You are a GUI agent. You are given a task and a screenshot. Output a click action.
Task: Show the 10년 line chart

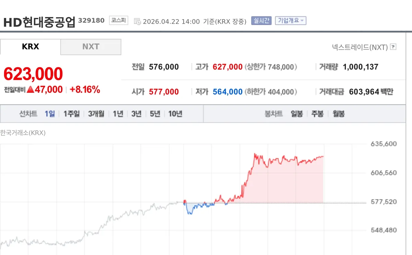pyautogui.click(x=175, y=114)
